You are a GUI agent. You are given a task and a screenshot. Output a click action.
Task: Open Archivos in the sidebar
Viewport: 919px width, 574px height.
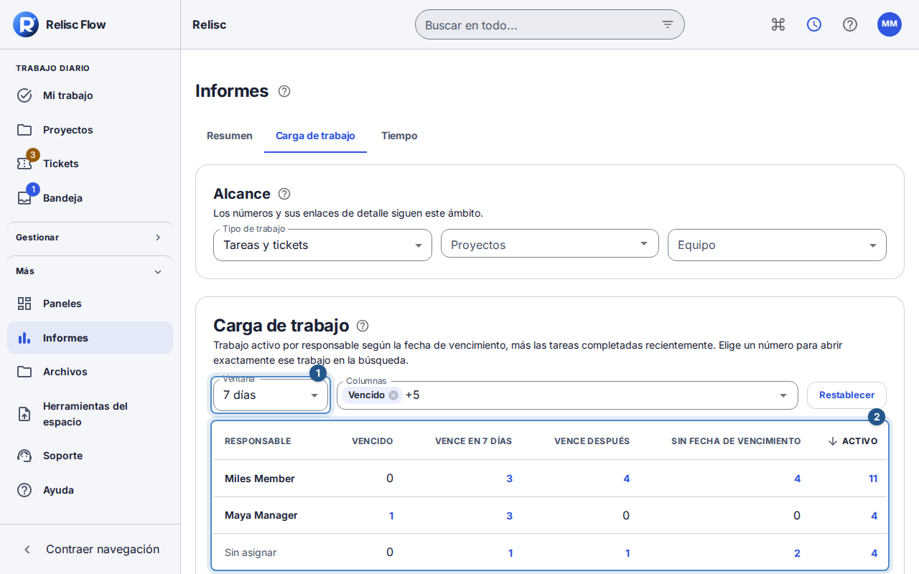90,372
